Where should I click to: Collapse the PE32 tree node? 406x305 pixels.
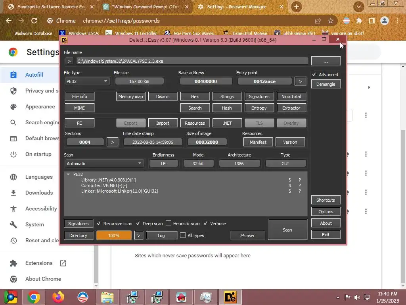coord(68,174)
